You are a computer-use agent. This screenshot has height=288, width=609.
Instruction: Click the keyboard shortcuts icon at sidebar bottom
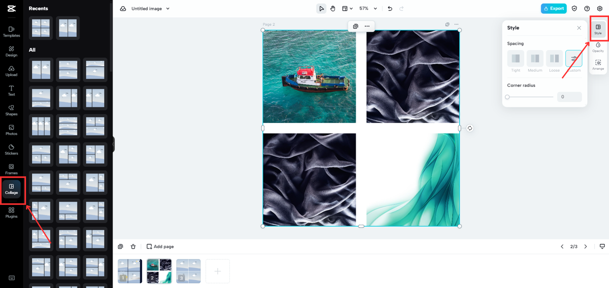(11, 278)
